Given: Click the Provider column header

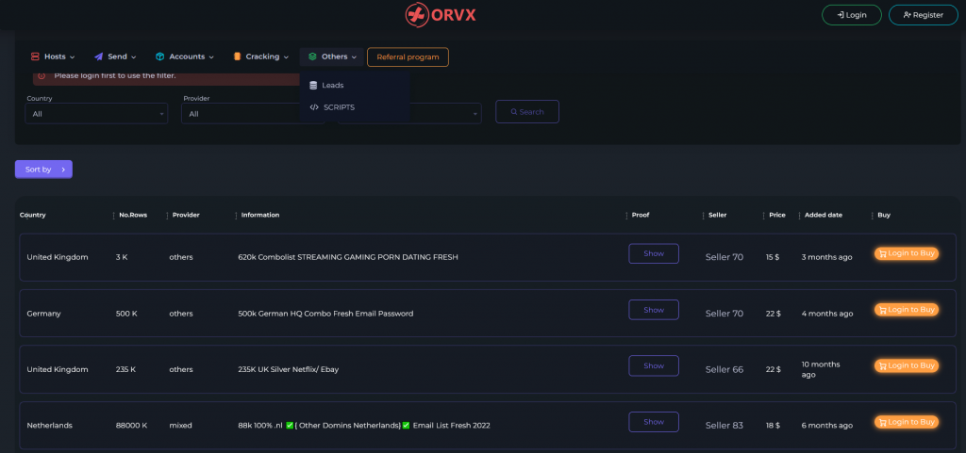Looking at the screenshot, I should [186, 215].
